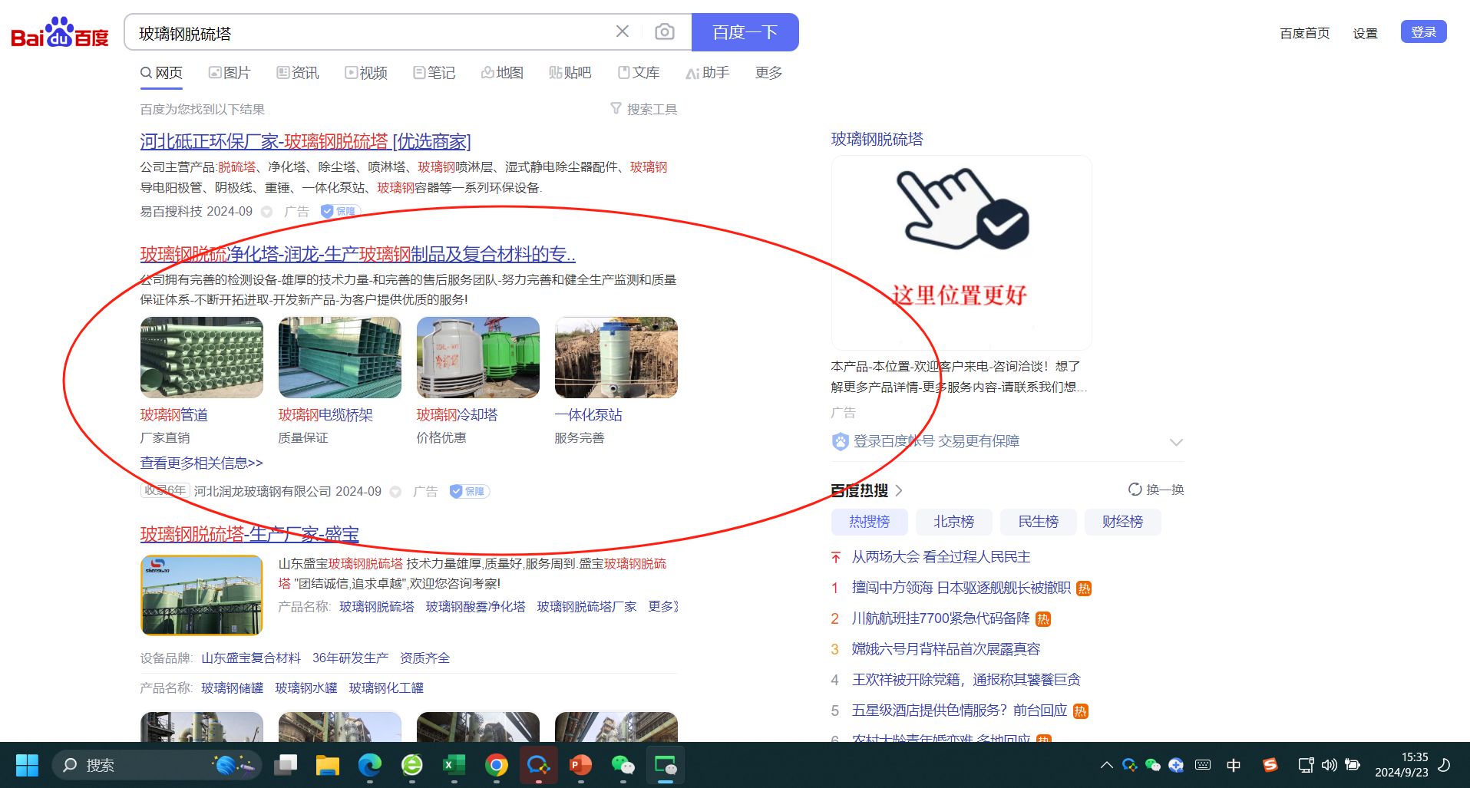Switch to the 资讯 search tab
This screenshot has width=1470, height=788.
(298, 73)
